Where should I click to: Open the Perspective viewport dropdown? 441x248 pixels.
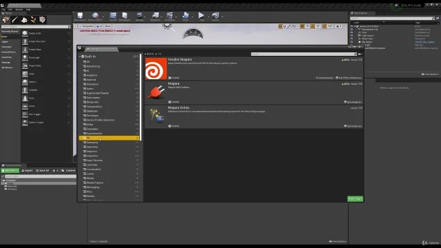point(86,26)
